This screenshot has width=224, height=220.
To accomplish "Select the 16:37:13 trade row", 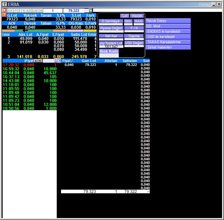I will point(30,77).
